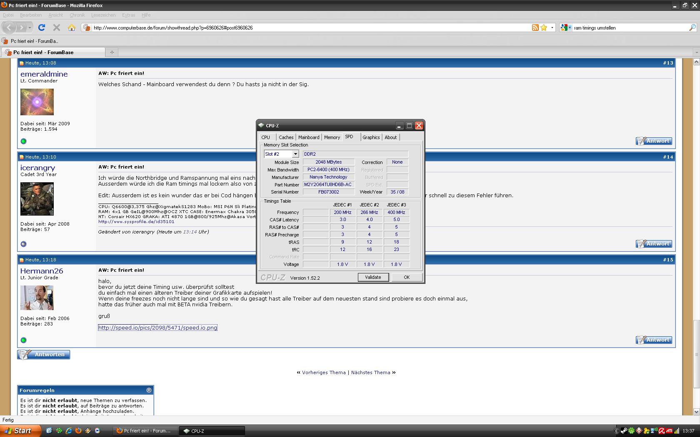The width and height of the screenshot is (700, 437).
Task: Open Steam from the system tray
Action: click(624, 431)
